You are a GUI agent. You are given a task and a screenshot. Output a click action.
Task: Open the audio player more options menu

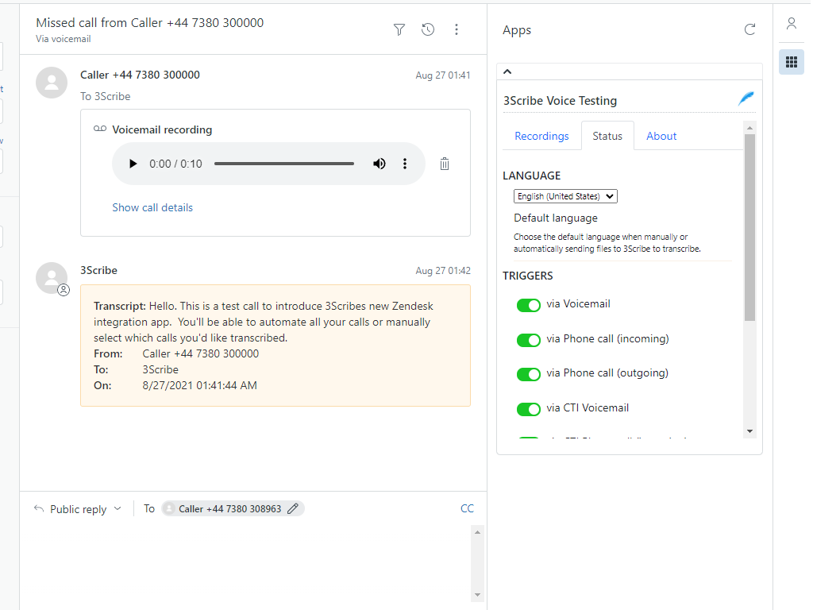(x=405, y=164)
